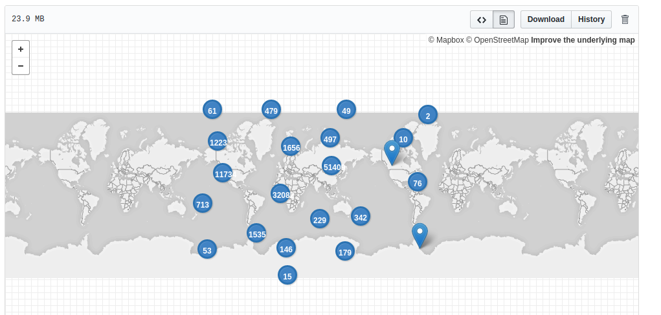Delete the file with trash icon
The width and height of the screenshot is (661, 315).
point(625,19)
